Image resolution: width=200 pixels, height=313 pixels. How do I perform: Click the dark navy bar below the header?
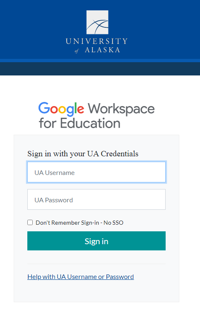point(100,69)
